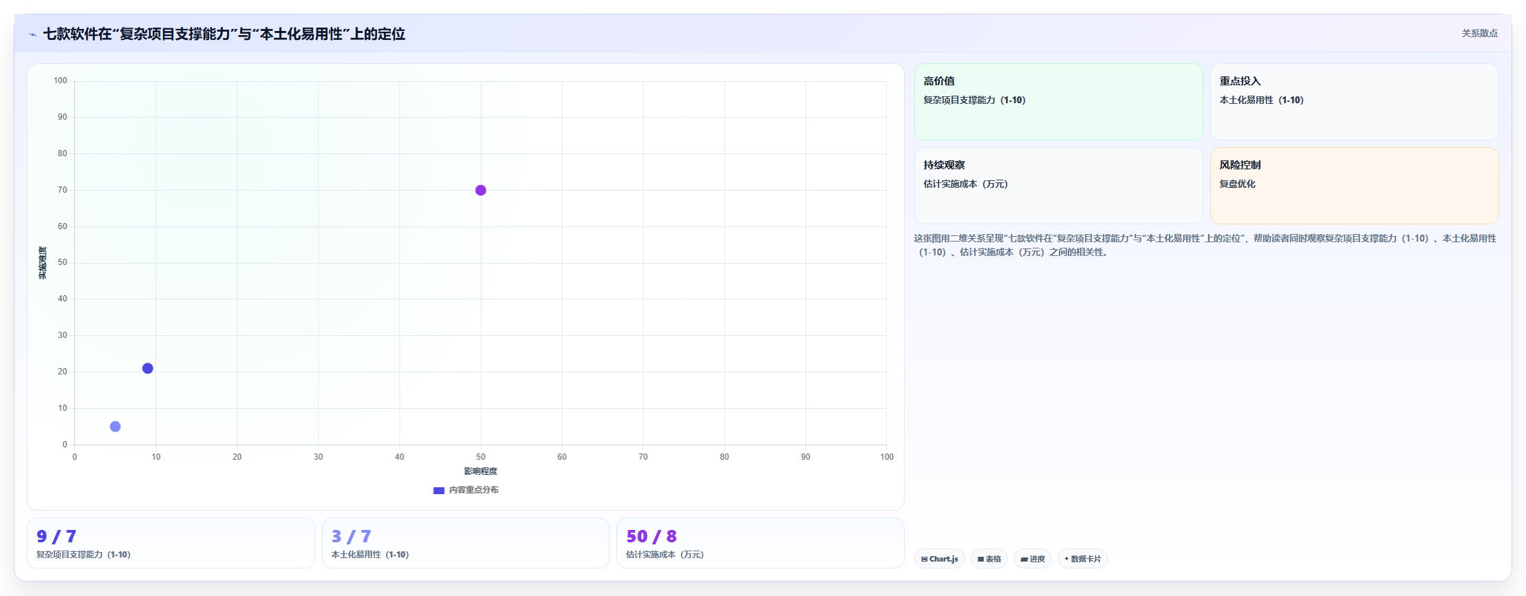This screenshot has height=596, width=1526.
Task: Toggle the 内容重点分布 legend entry
Action: 466,490
